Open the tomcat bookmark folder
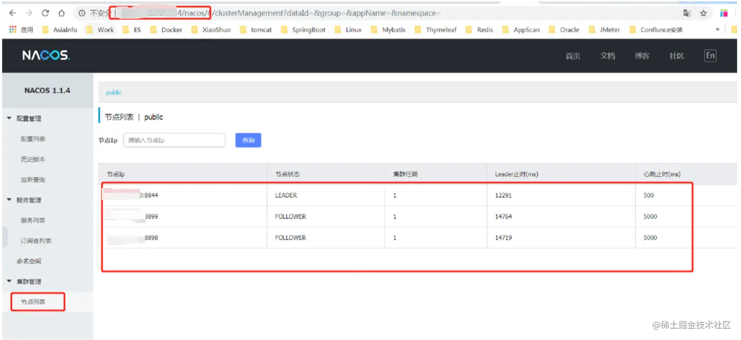 256,29
